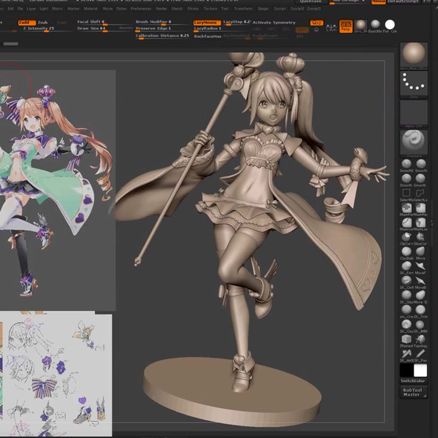Select the Flat Color white sphere material
Screen dimensions: 438x438
pos(390,25)
